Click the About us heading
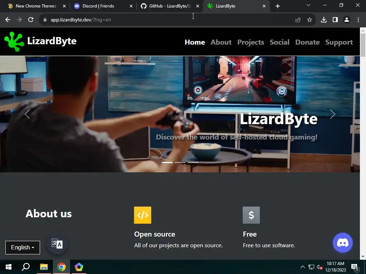Viewport: 366px width, 274px height. click(49, 214)
